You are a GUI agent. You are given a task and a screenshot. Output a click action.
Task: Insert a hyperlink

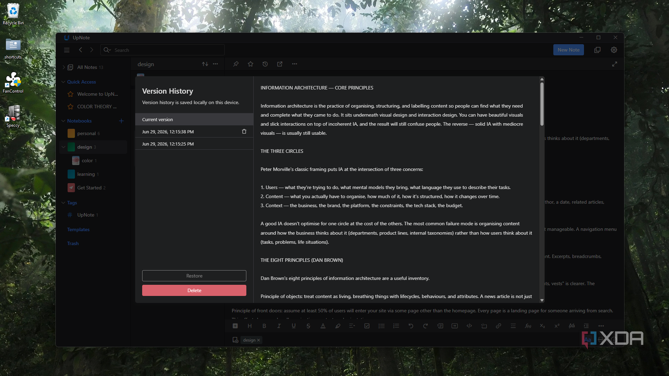pos(498,326)
